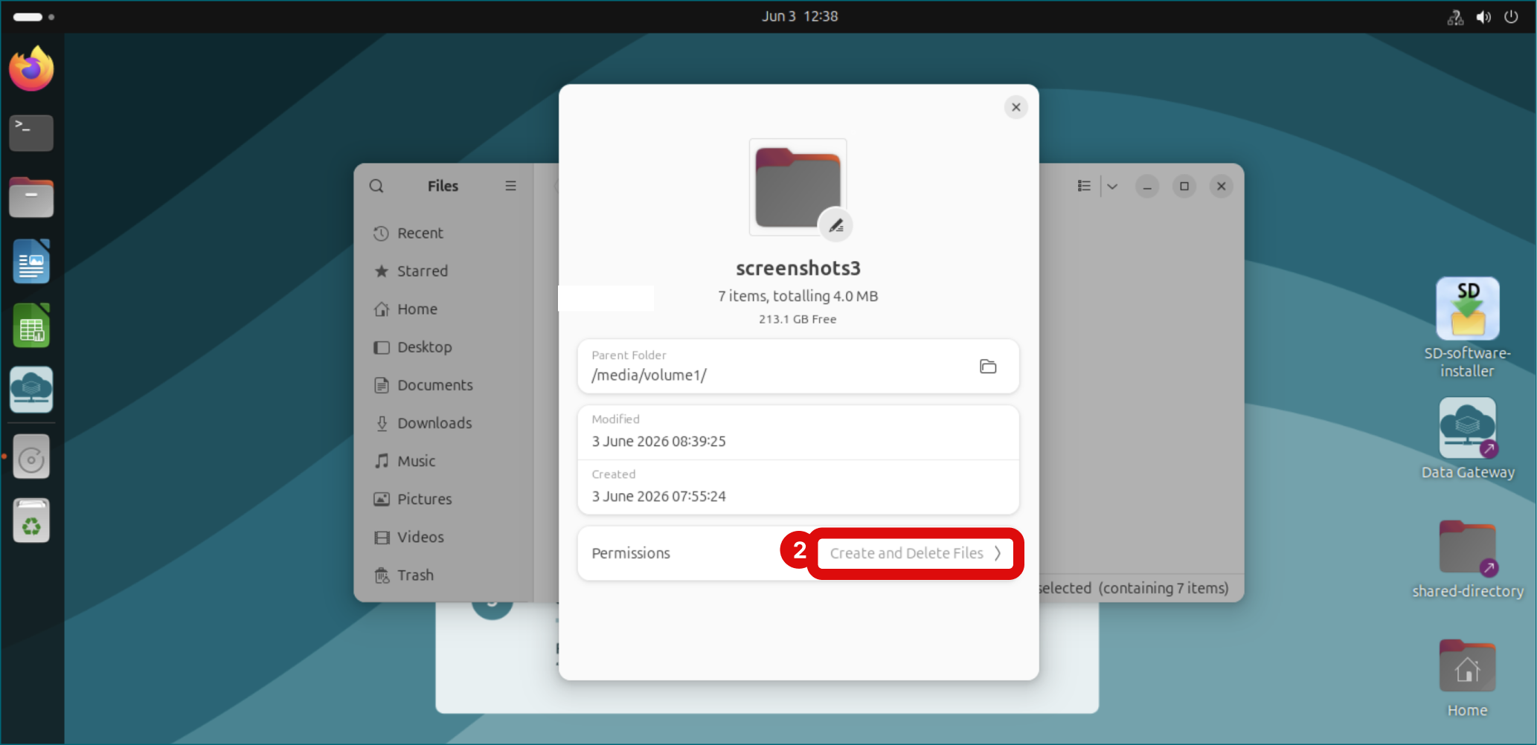This screenshot has height=745, width=1537.
Task: Open Pictures in Files sidebar
Action: click(x=444, y=499)
